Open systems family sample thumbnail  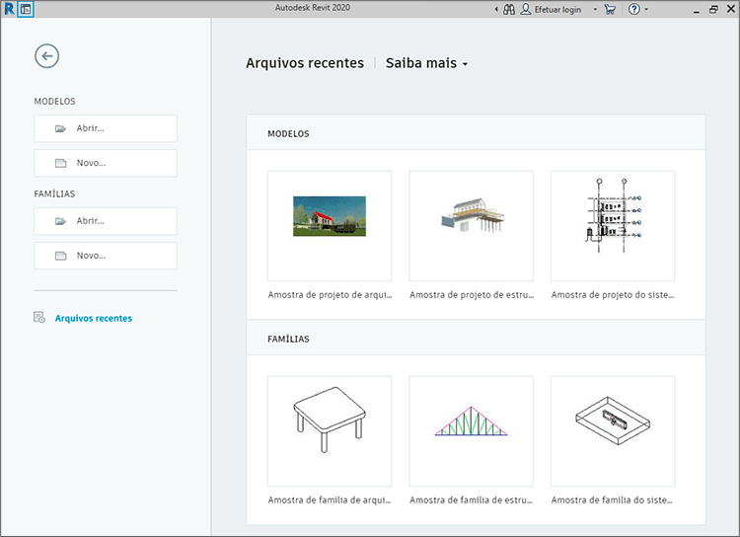tap(613, 431)
